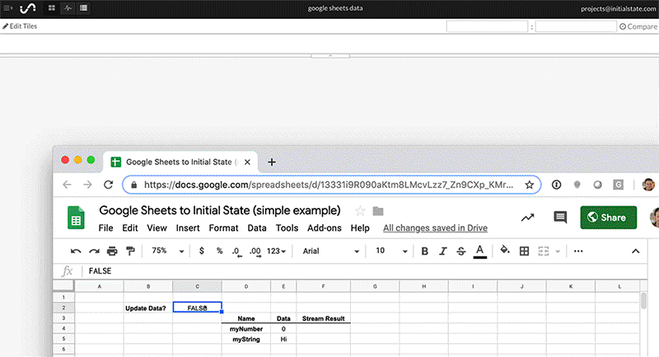Viewport: 659px width, 357px height.
Task: Click the second time range input field
Action: (576, 26)
